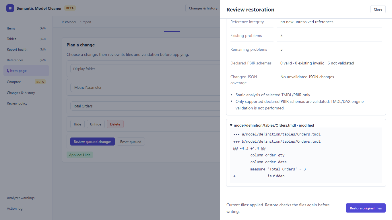Click the '1 report' label

pyautogui.click(x=86, y=22)
